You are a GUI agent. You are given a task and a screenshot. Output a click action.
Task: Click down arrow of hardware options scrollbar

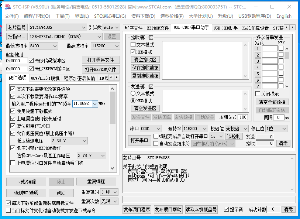point(113,168)
